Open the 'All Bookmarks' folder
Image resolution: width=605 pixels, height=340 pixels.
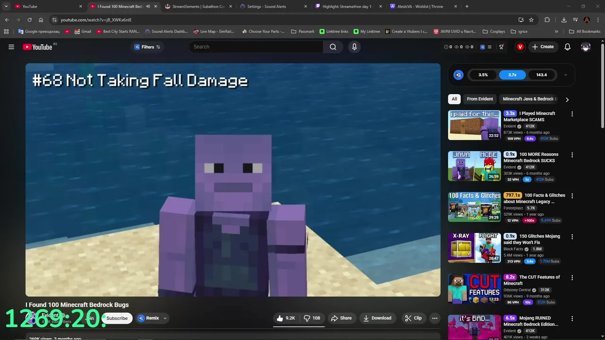pos(585,32)
